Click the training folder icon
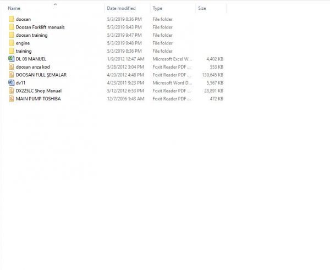 [x=12, y=51]
